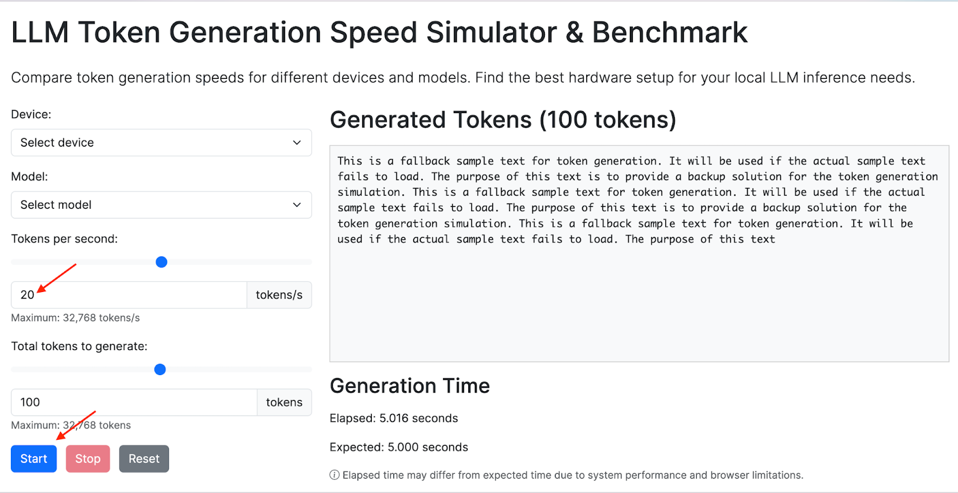Click the Model dropdown chevron arrow

296,205
